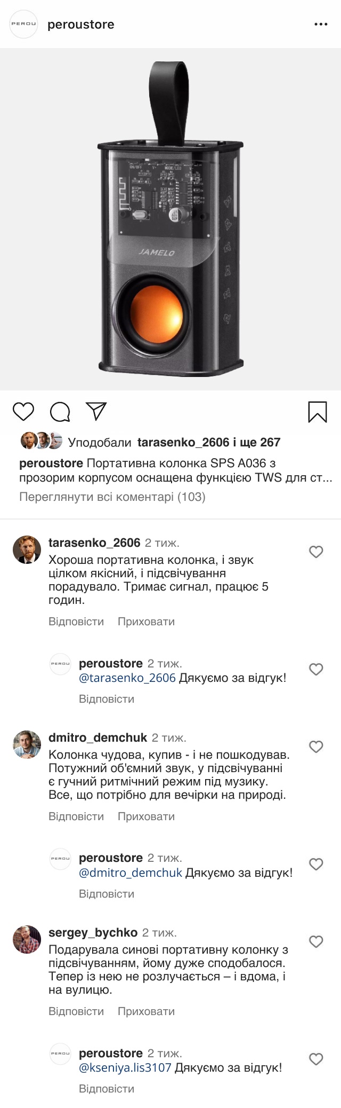Share the post via paper plane icon
This screenshot has width=341, height=1108.
[x=96, y=412]
